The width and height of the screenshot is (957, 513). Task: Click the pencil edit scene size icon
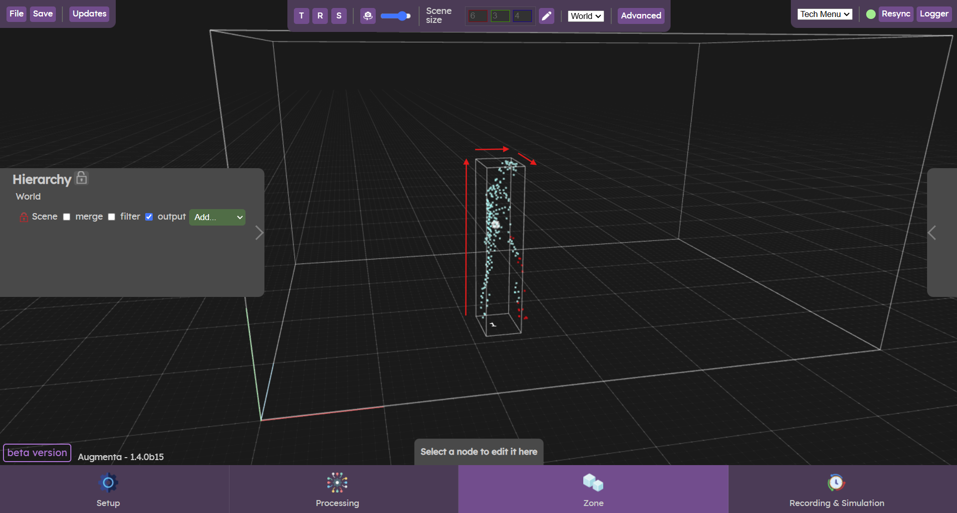click(547, 16)
